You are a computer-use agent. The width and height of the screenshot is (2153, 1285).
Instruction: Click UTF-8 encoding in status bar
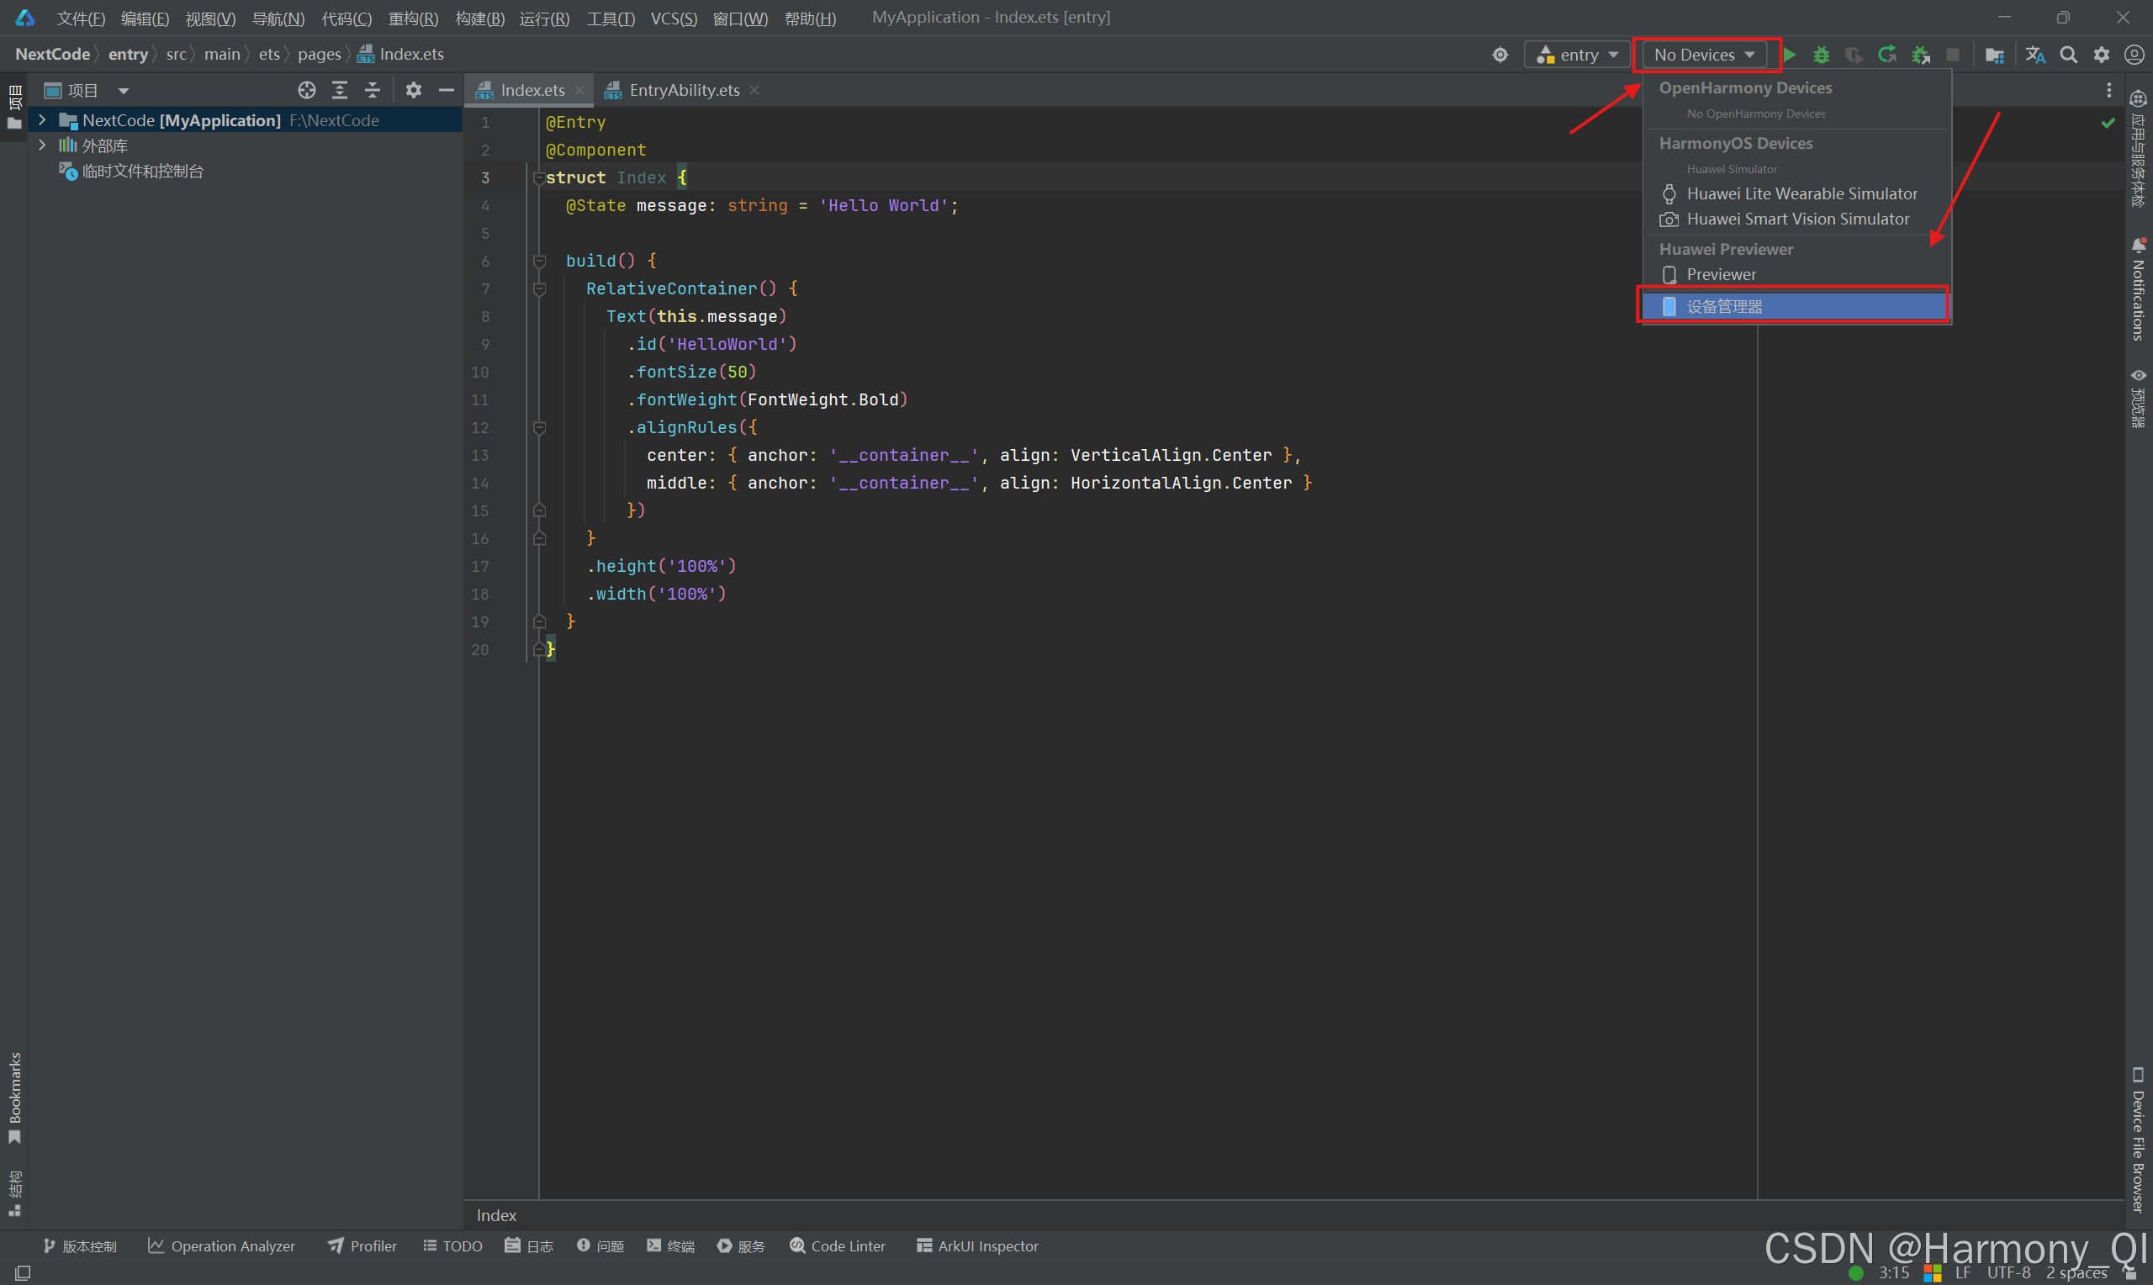click(2008, 1272)
